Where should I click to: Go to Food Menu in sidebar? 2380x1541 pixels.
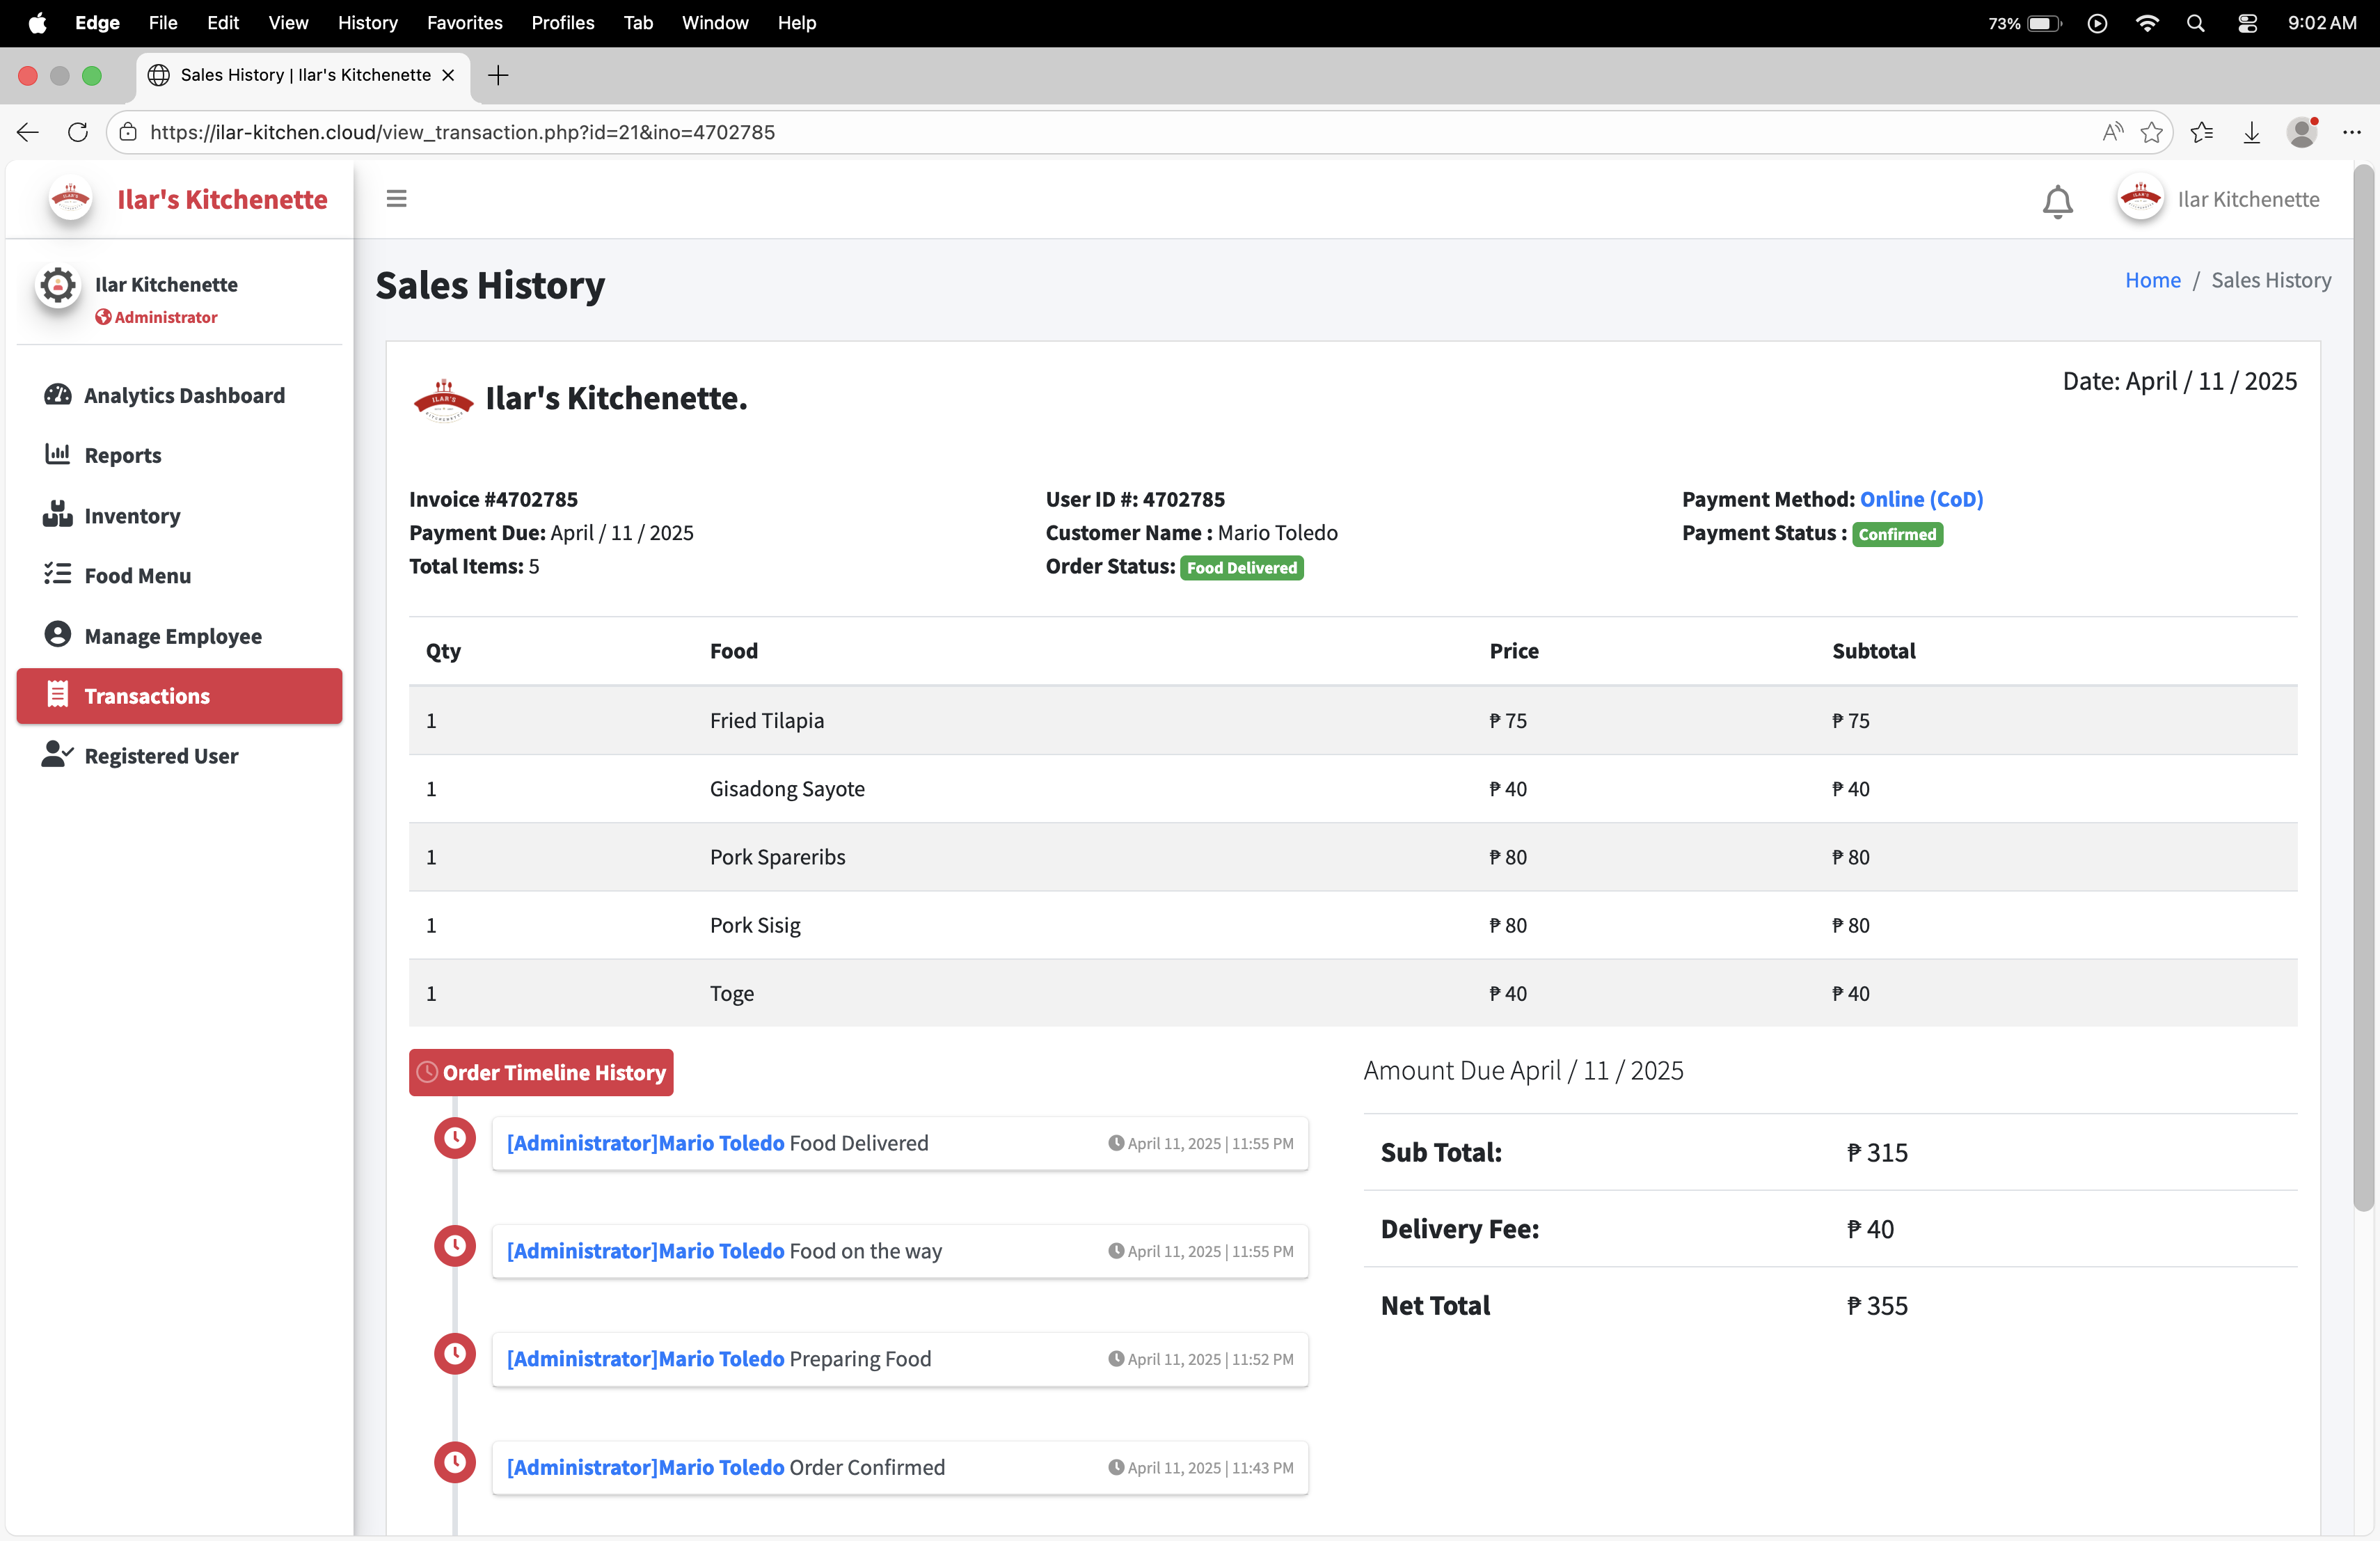137,576
